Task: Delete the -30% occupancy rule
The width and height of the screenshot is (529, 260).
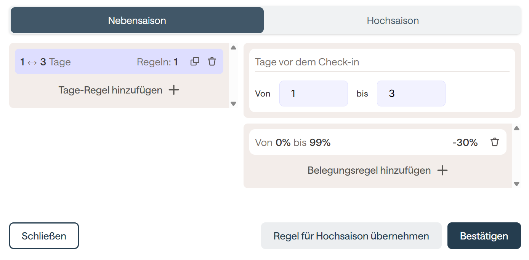Action: coord(495,142)
